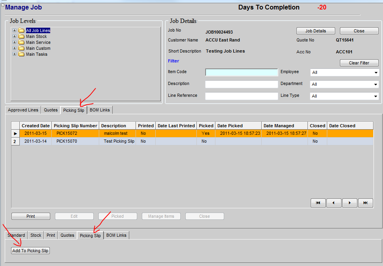Click the Clear Filter button
Image resolution: width=383 pixels, height=266 pixels.
click(359, 63)
